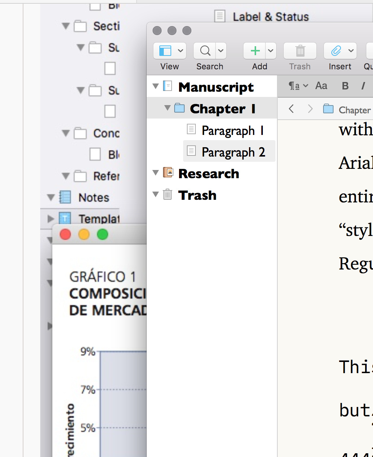The height and width of the screenshot is (457, 373).
Task: Open the Insert dropdown arrow
Action: [351, 51]
